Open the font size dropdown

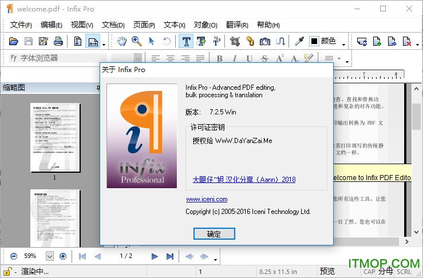(x=137, y=58)
